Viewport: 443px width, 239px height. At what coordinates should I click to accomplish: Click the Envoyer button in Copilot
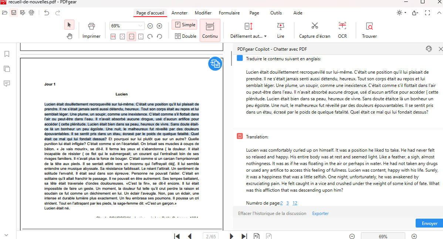429,223
